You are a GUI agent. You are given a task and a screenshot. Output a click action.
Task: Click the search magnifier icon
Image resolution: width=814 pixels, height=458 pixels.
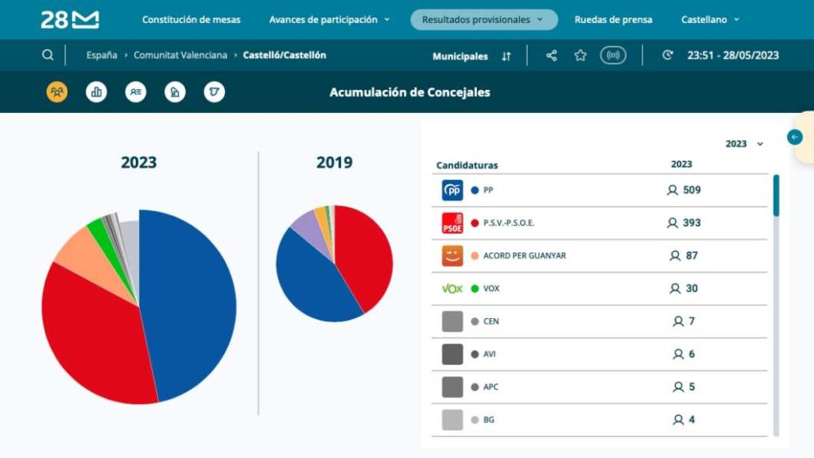(48, 55)
